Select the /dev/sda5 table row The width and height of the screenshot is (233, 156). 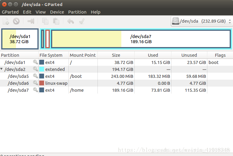tap(116, 76)
